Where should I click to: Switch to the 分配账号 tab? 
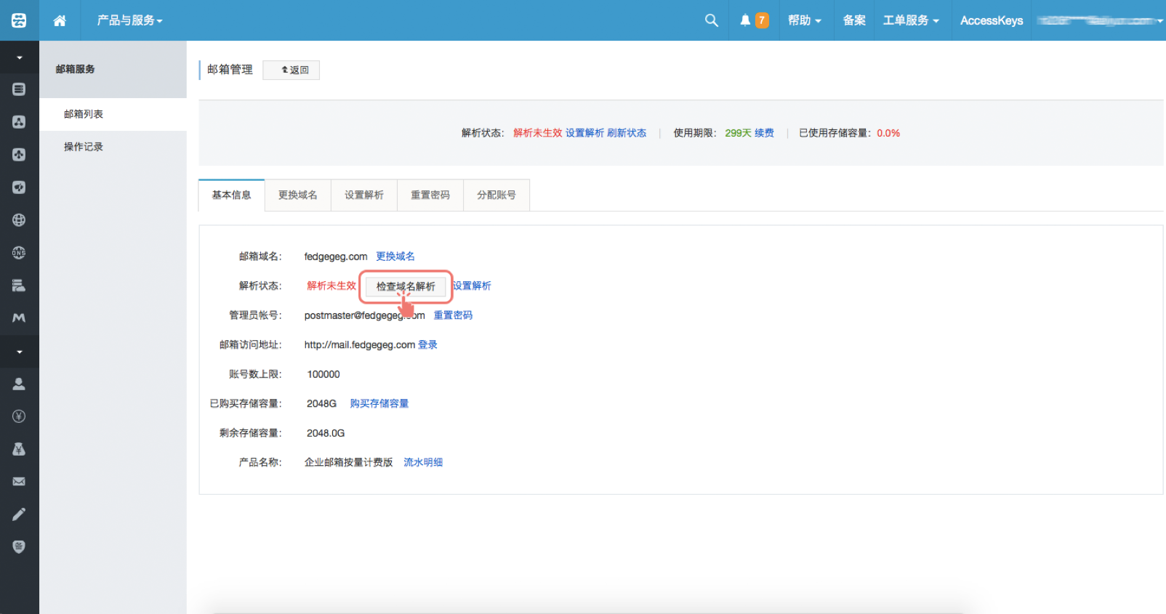pos(496,195)
